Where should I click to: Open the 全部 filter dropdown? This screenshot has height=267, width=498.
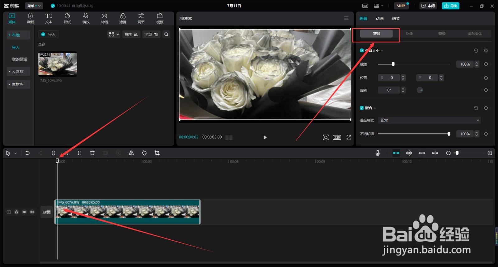[x=152, y=34]
